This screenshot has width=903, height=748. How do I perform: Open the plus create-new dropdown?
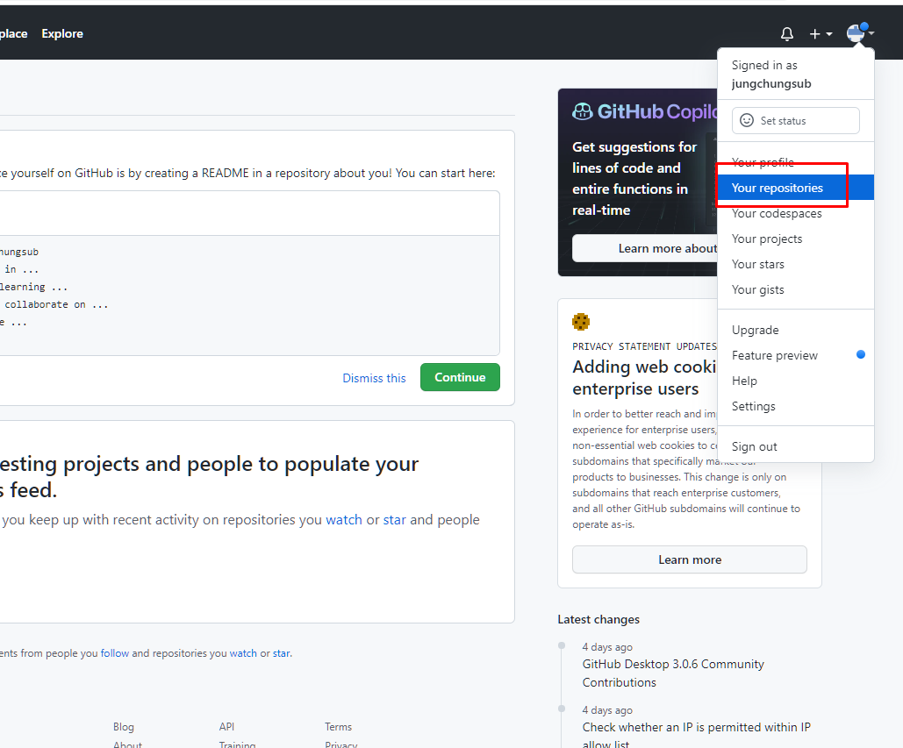[821, 34]
